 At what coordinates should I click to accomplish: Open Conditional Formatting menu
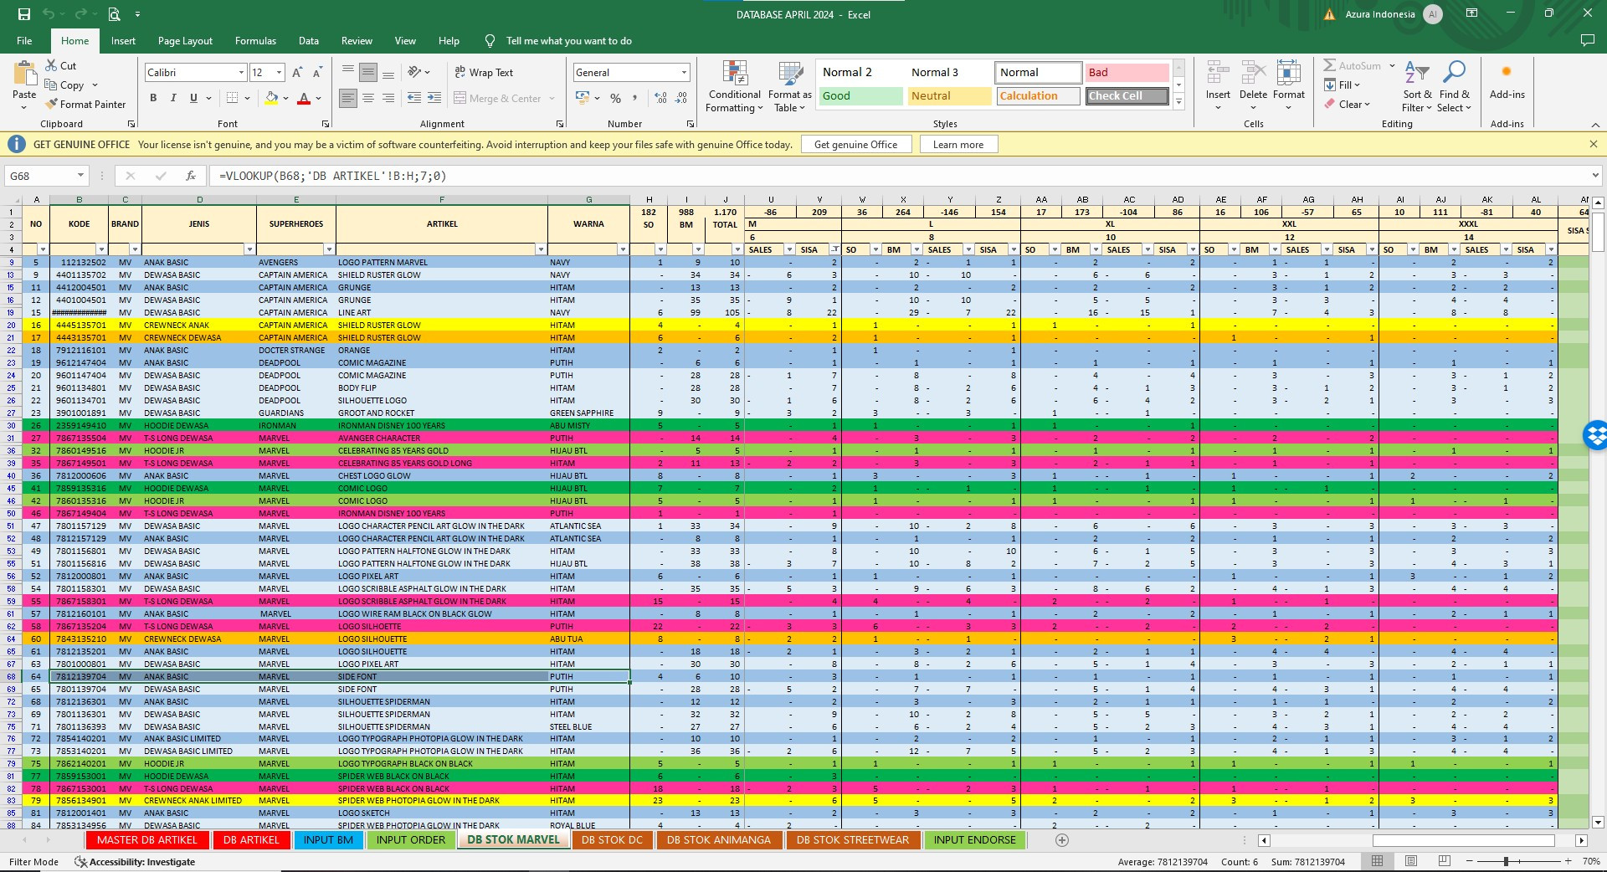734,86
